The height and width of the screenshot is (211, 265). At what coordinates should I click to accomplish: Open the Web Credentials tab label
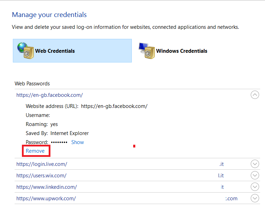55,51
